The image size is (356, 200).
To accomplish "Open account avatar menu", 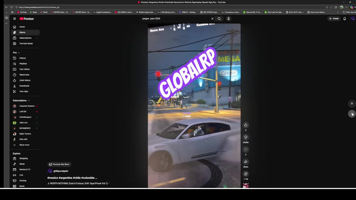I will pos(353,19).
